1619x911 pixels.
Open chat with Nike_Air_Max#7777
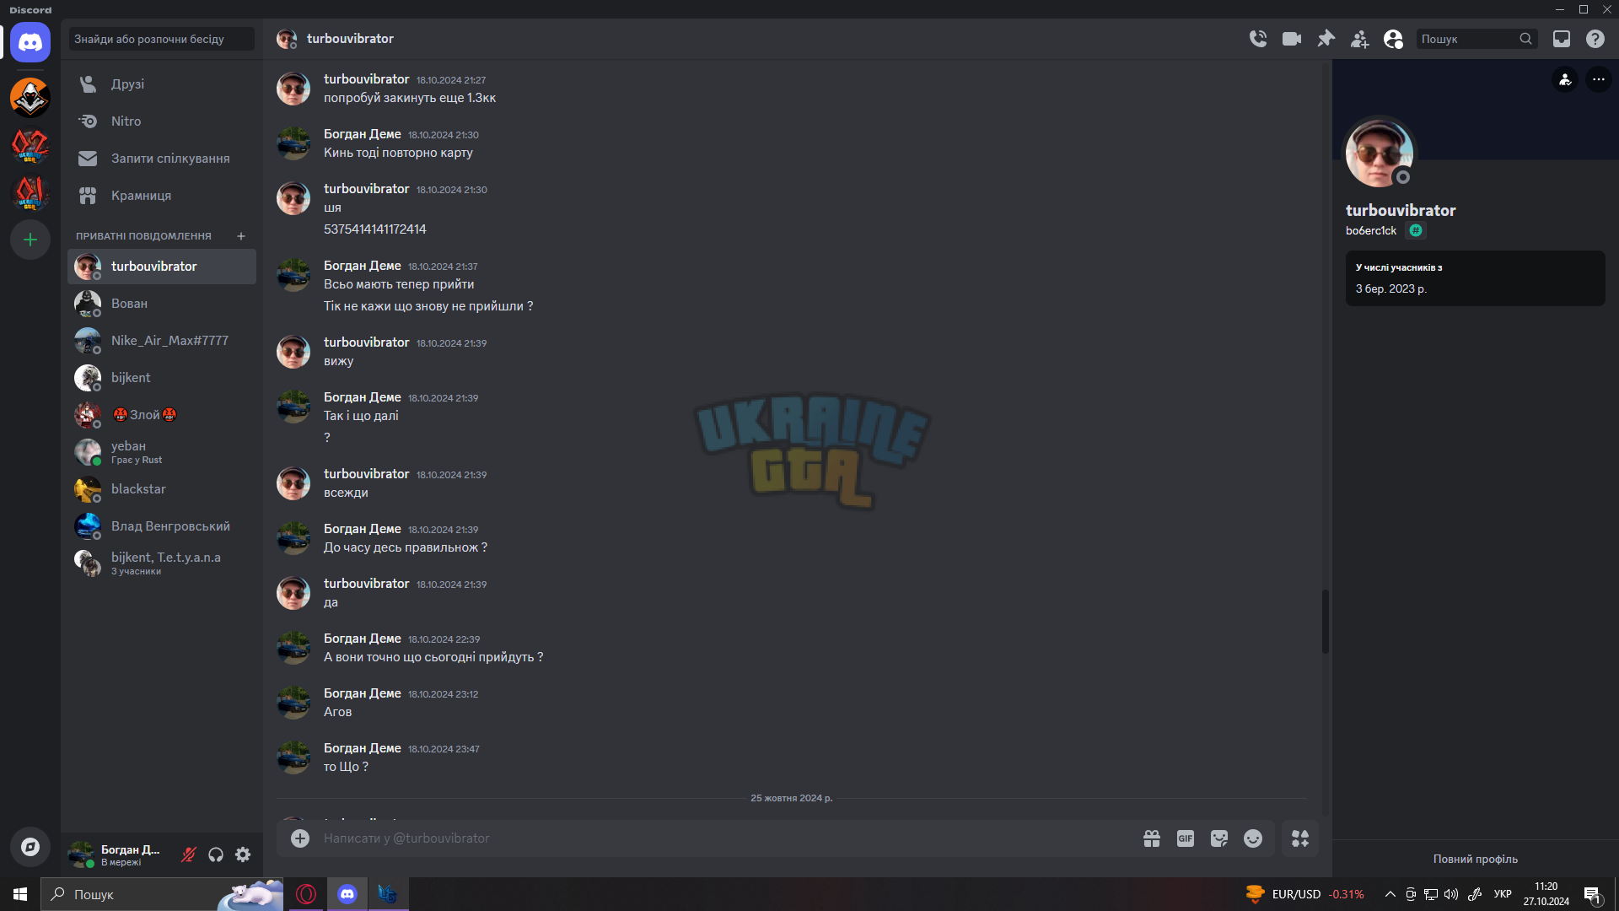(162, 341)
